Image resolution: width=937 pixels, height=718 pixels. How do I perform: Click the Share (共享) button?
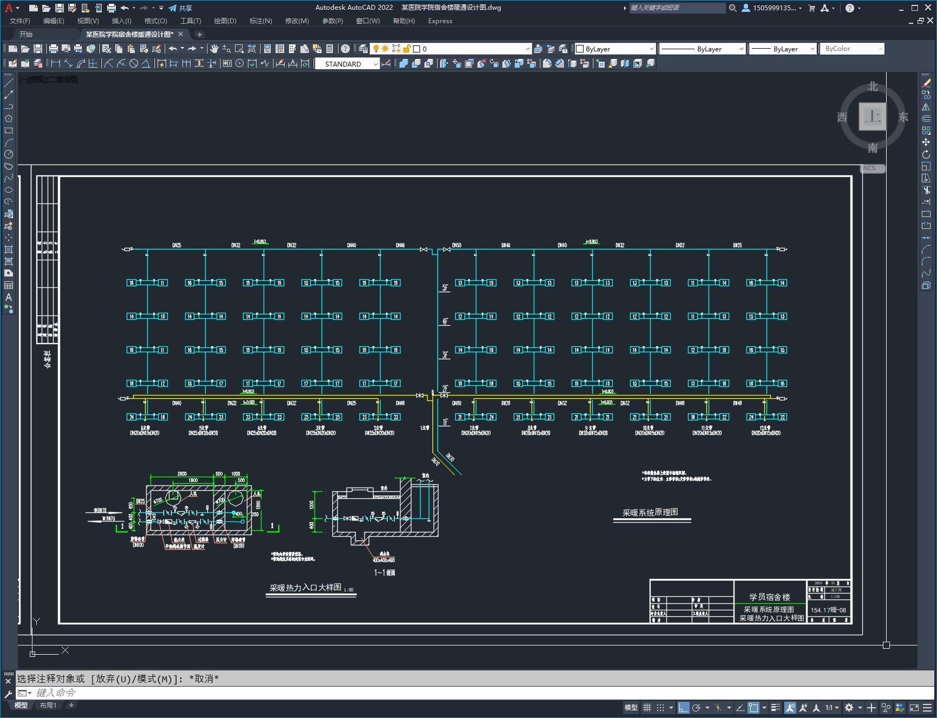(180, 8)
